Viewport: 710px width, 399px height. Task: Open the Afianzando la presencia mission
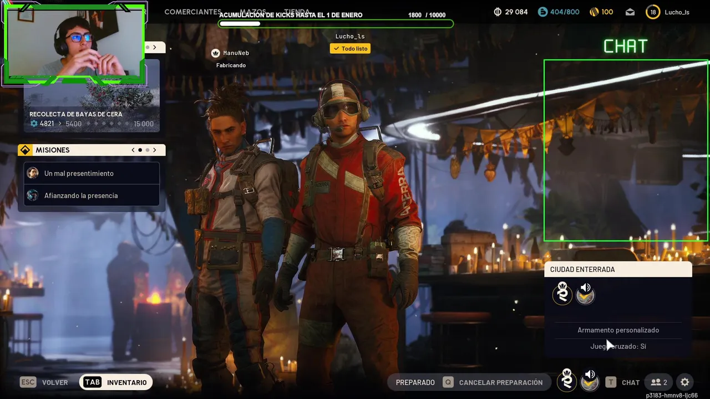click(x=92, y=195)
